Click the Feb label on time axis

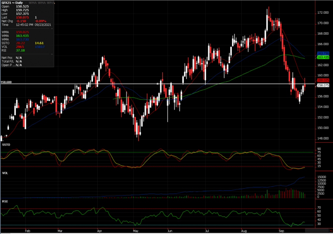click(27, 231)
